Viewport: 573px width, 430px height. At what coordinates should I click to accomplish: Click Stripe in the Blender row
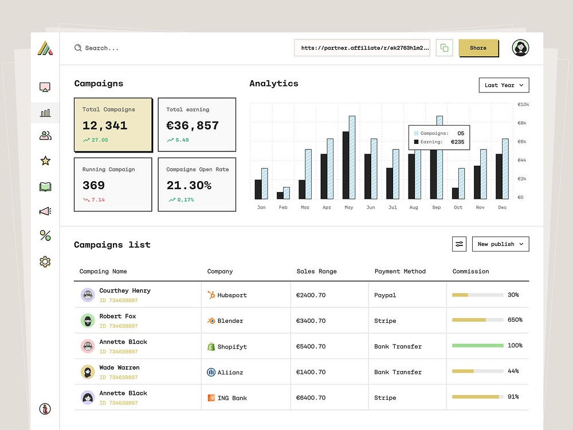click(x=385, y=320)
